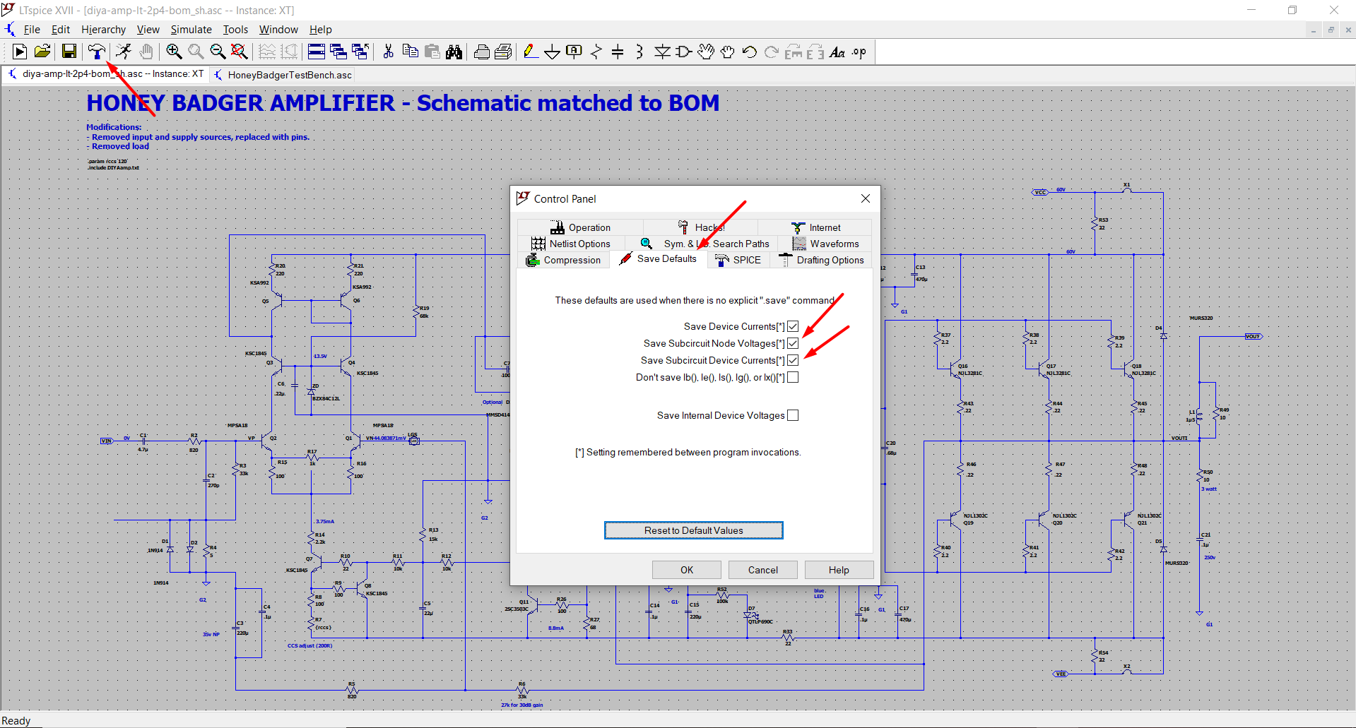Select the Draw Wire pencil tool
The height and width of the screenshot is (728, 1356).
[531, 52]
